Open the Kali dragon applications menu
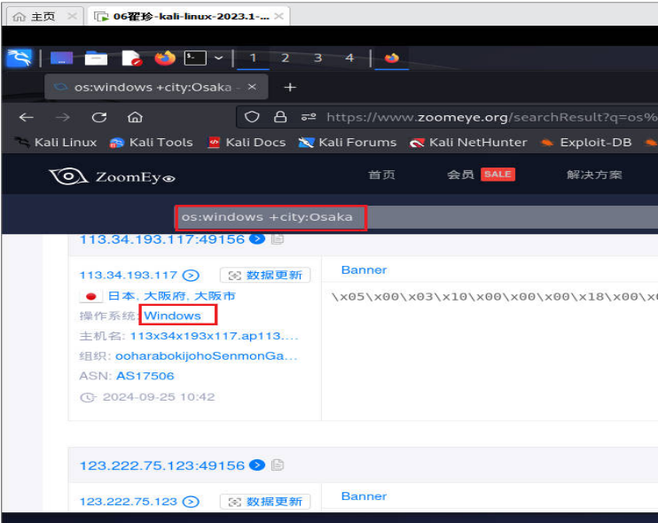 point(20,58)
